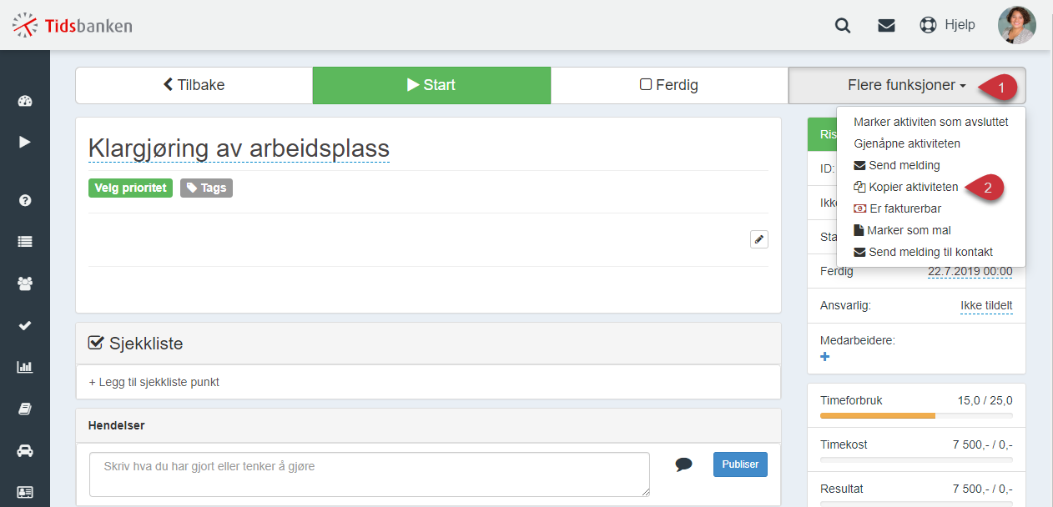Click the Publiser button
The width and height of the screenshot is (1053, 507).
pos(740,464)
